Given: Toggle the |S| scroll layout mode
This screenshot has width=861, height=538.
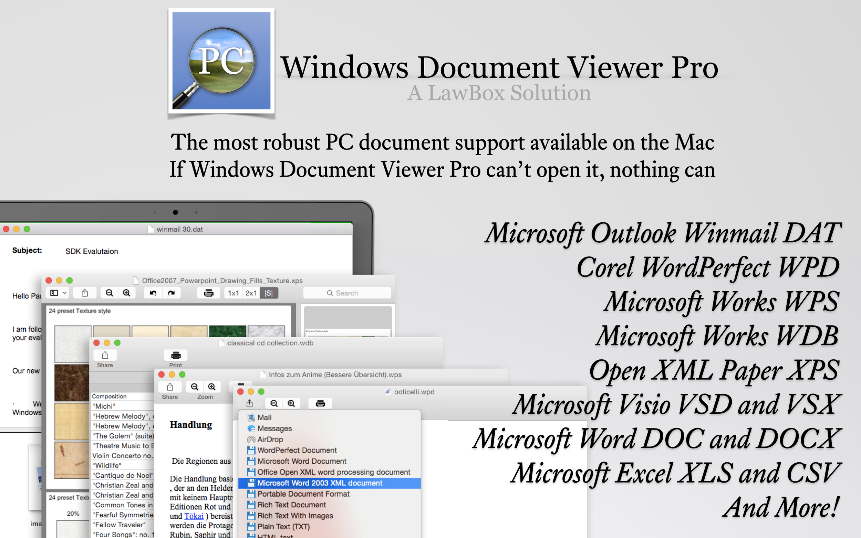Looking at the screenshot, I should [x=269, y=293].
